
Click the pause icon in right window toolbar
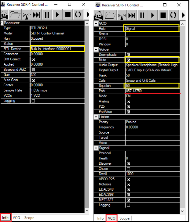coord(142,15)
